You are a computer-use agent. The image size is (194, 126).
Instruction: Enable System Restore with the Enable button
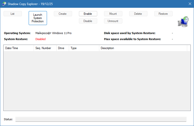coord(88,14)
